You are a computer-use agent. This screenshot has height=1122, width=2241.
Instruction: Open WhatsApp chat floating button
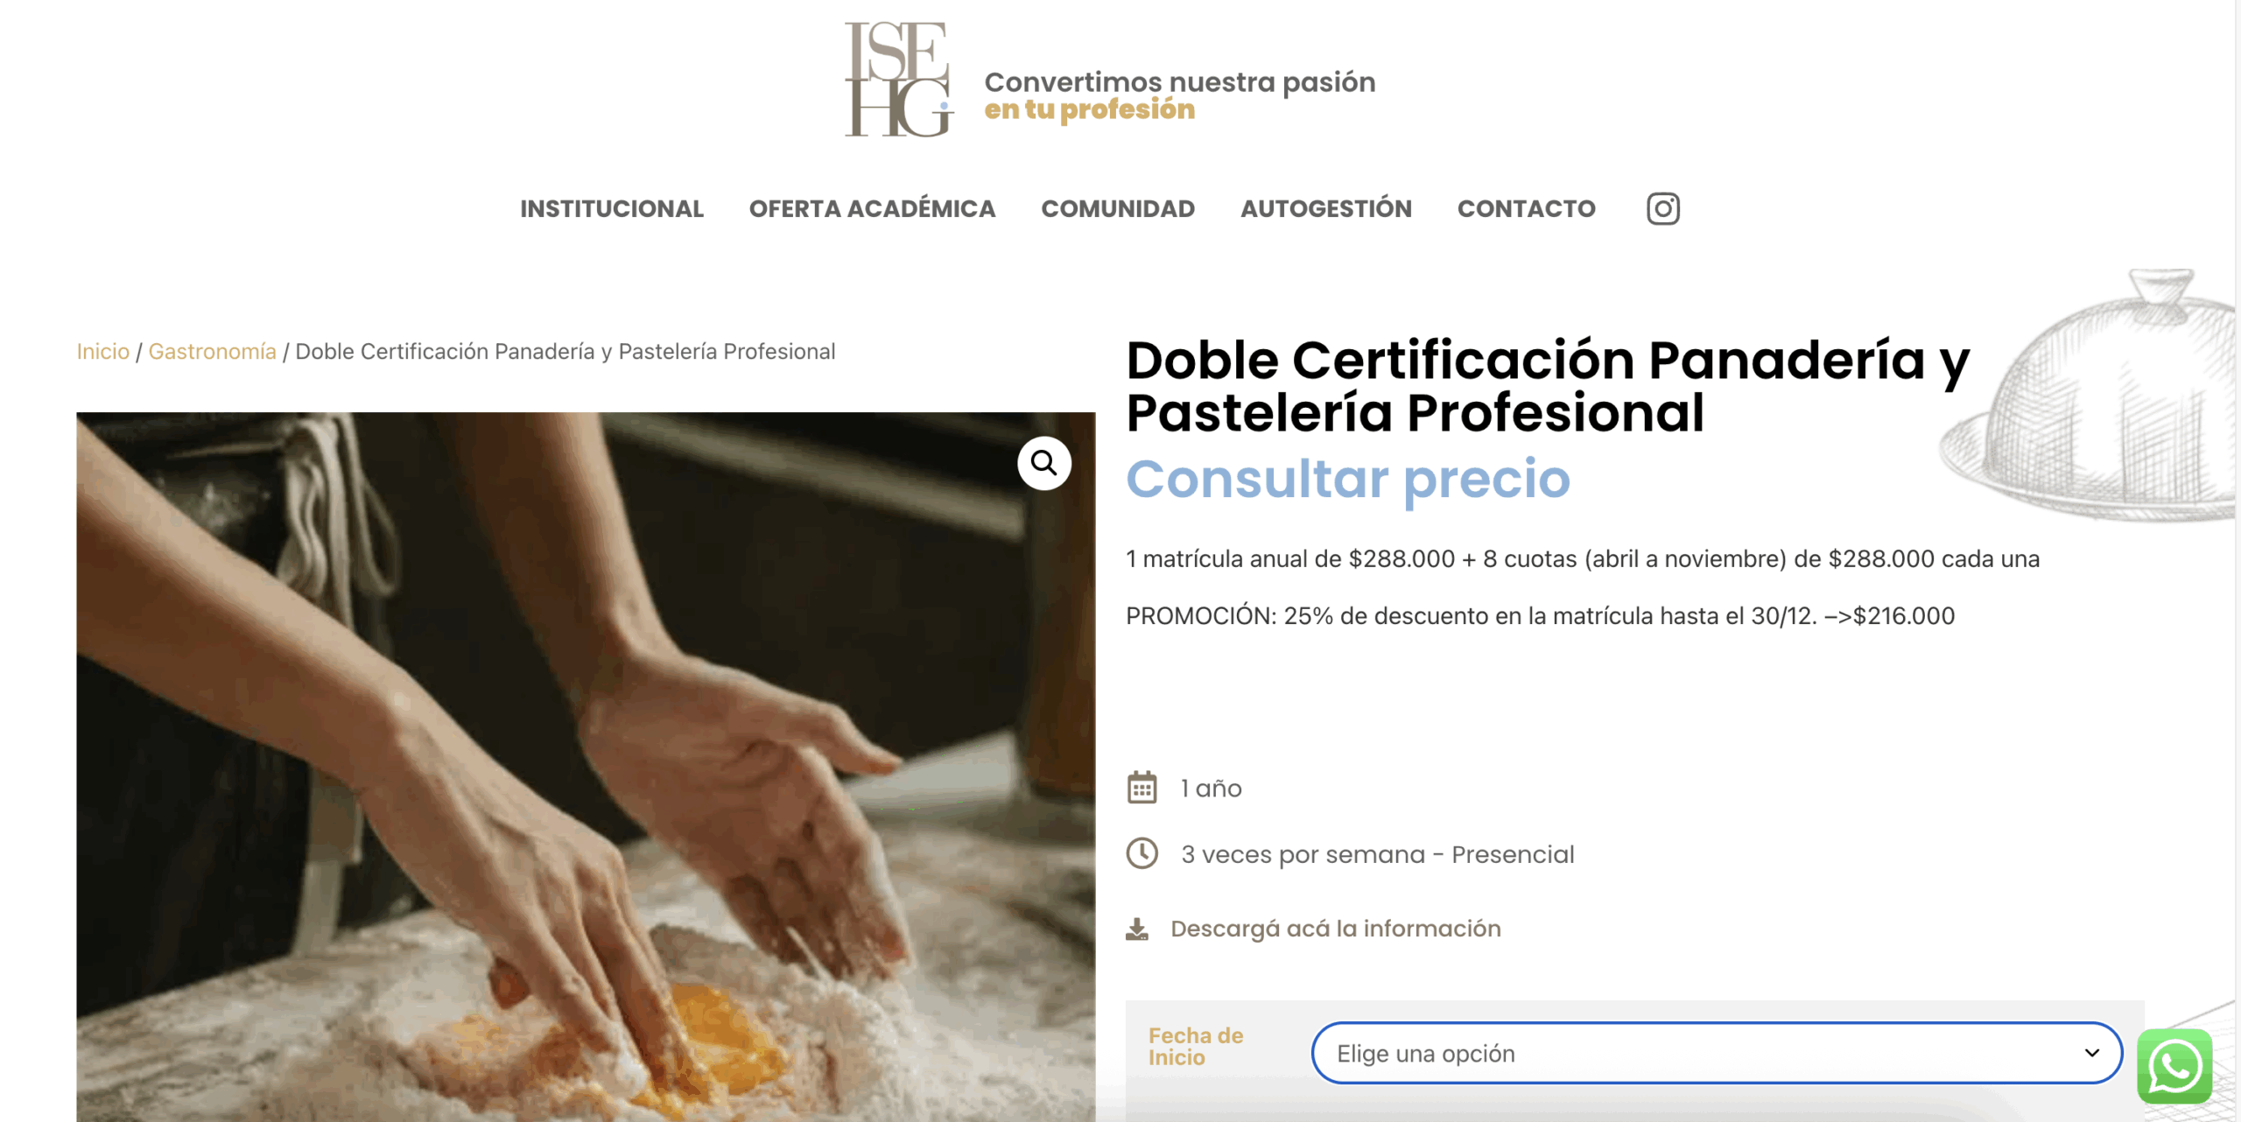tap(2174, 1066)
